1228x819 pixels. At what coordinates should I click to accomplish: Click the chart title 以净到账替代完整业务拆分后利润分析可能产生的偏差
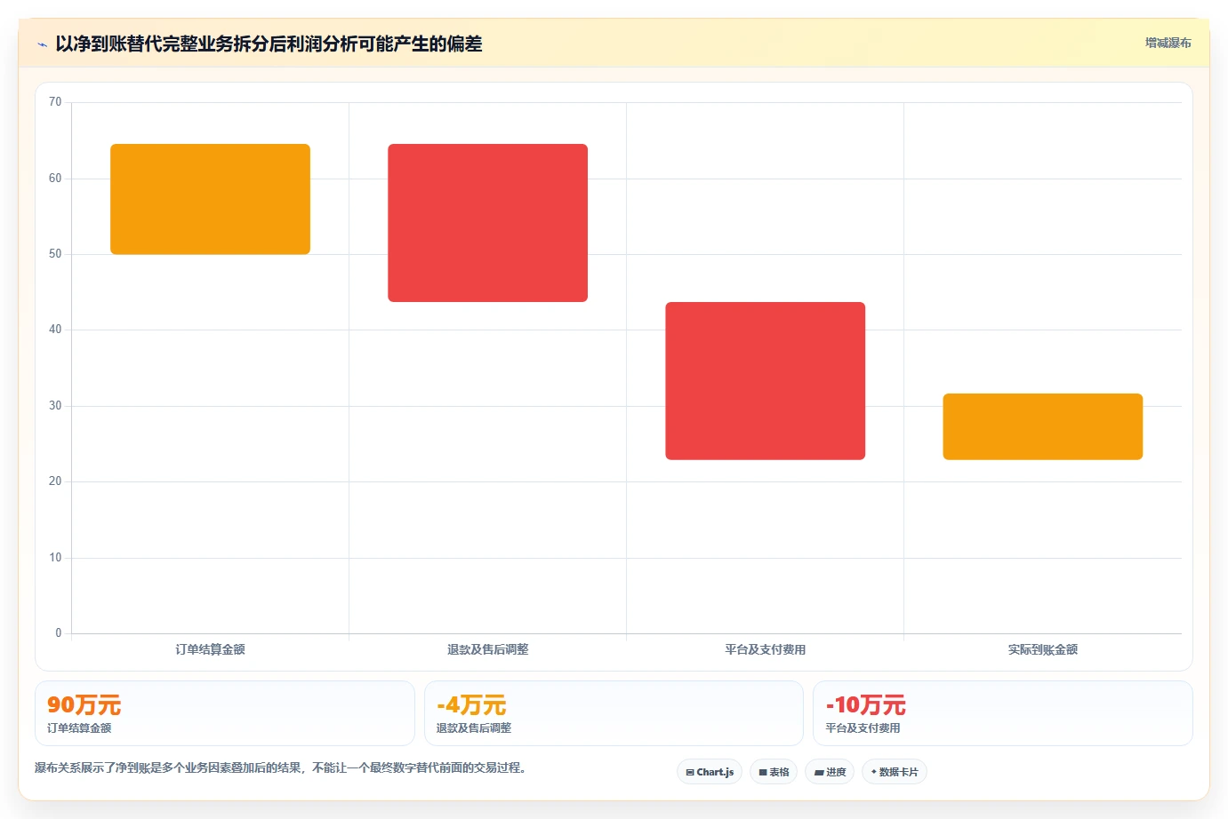coord(269,44)
